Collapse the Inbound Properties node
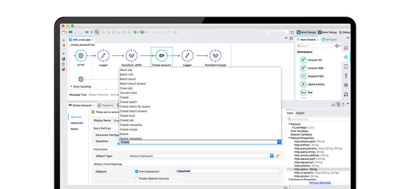The width and height of the screenshot is (407, 189). coord(289,138)
